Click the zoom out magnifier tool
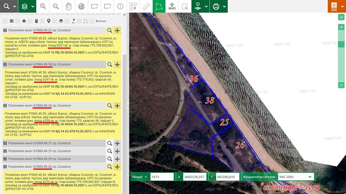Image resolution: width=346 pixels, height=194 pixels. [x=56, y=6]
